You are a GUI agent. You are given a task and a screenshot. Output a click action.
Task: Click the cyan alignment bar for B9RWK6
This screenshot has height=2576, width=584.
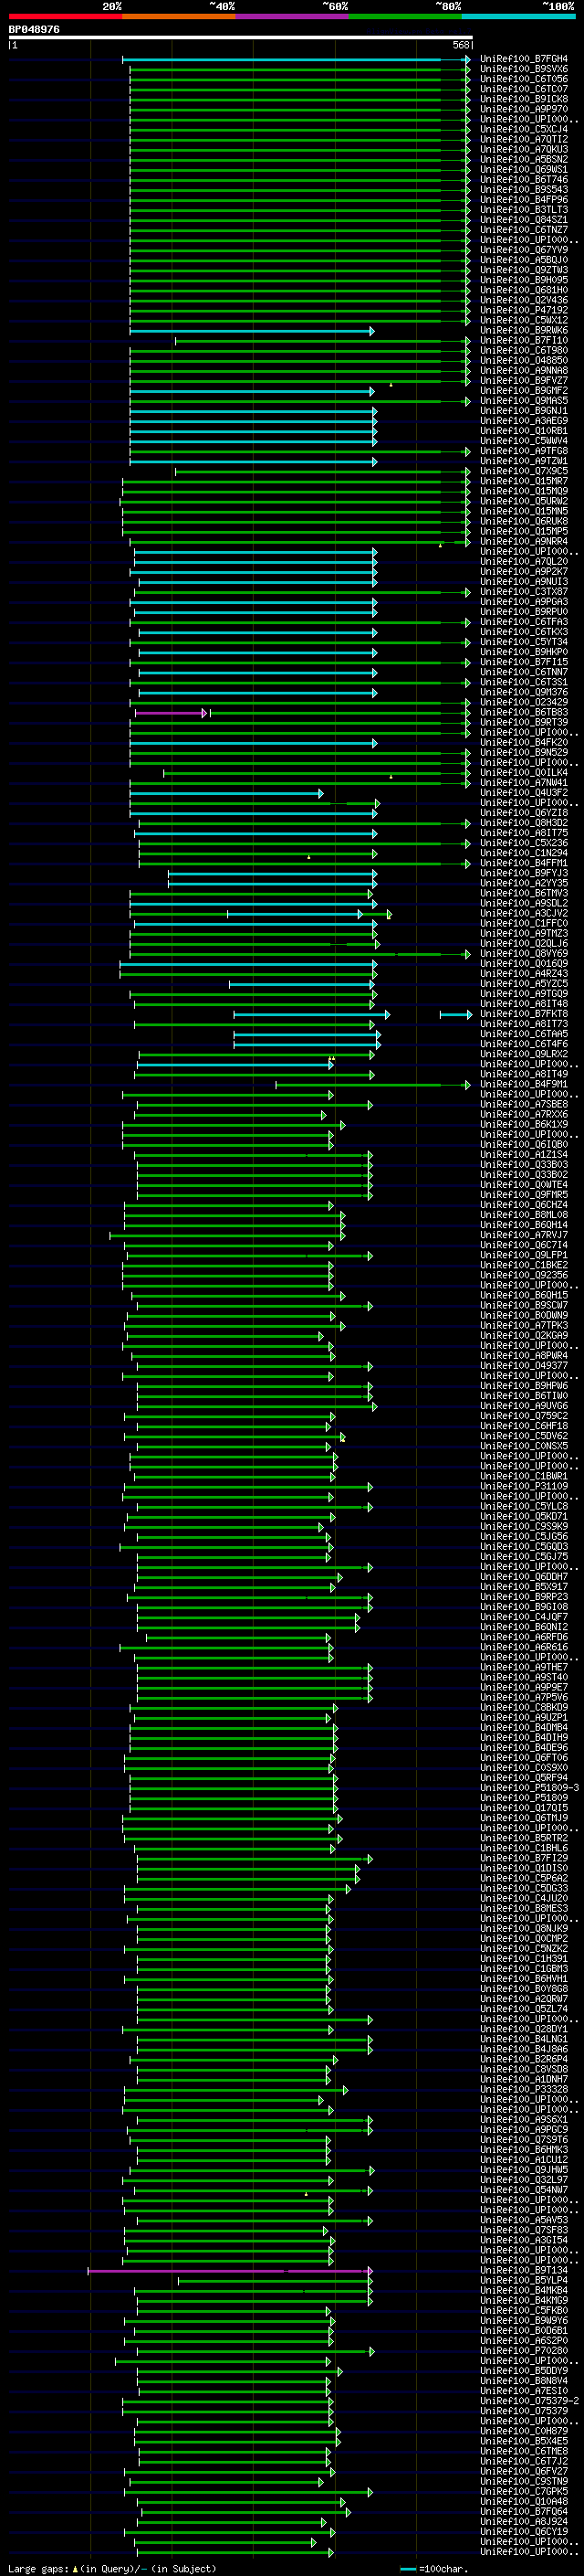[252, 331]
